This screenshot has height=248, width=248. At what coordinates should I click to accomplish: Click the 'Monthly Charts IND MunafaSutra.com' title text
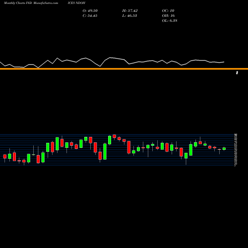point(31,3)
